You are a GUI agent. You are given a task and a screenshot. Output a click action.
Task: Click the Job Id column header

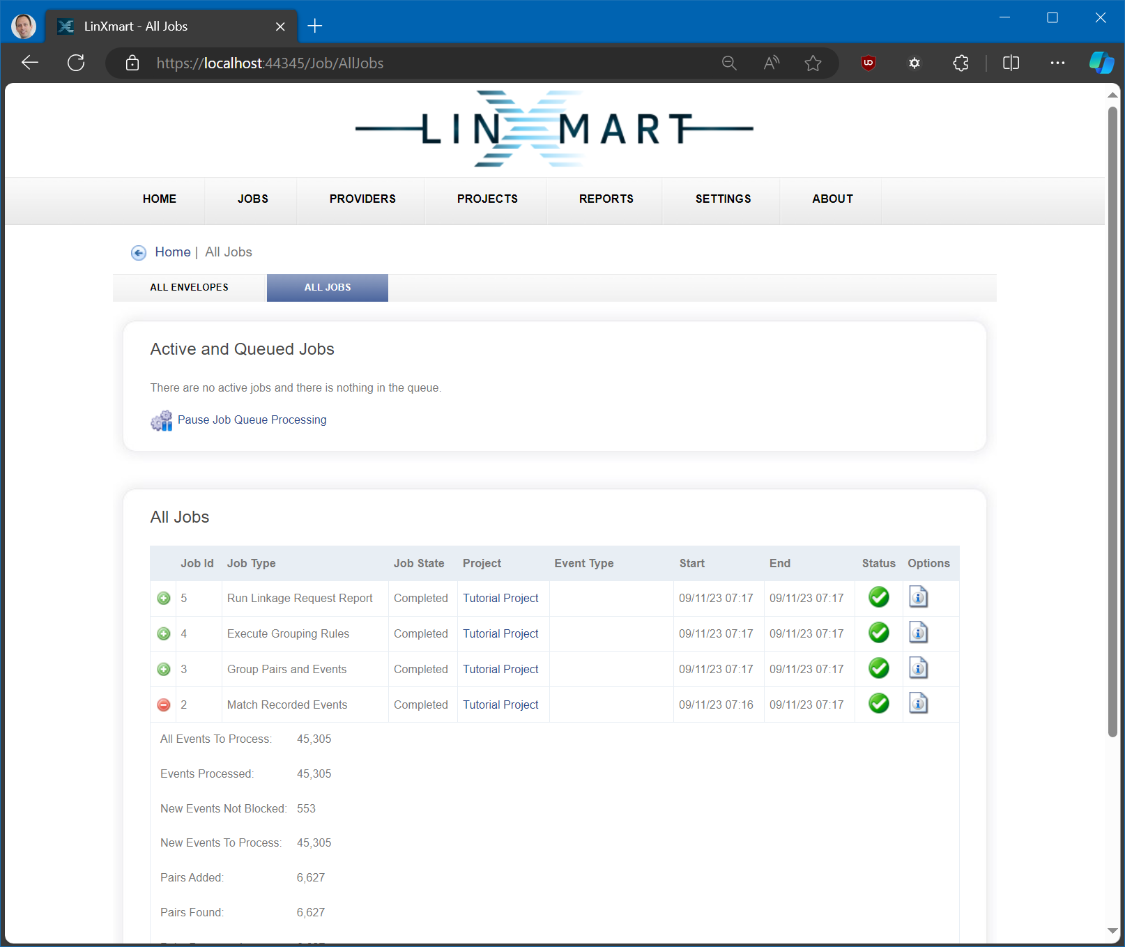click(197, 564)
